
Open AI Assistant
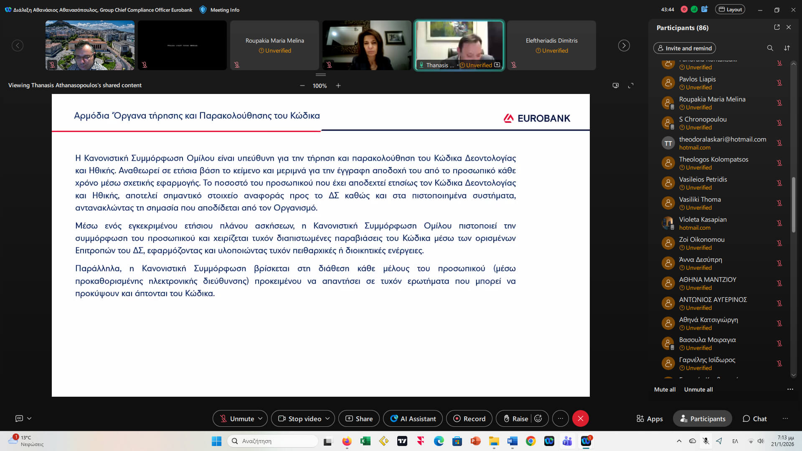[x=413, y=418]
